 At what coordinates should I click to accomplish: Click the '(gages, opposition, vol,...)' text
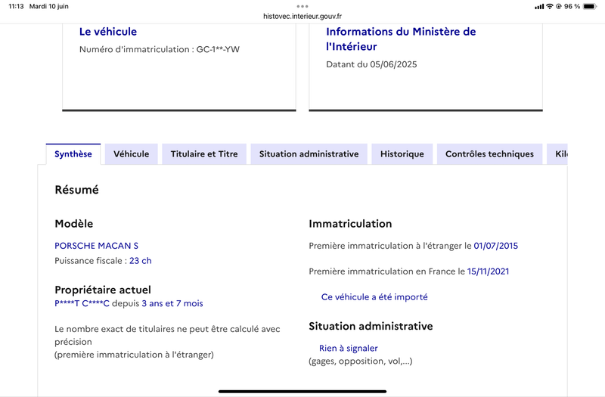click(x=361, y=361)
